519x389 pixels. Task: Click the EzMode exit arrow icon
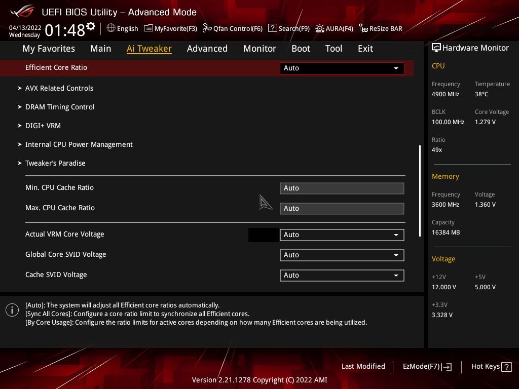[x=447, y=367]
